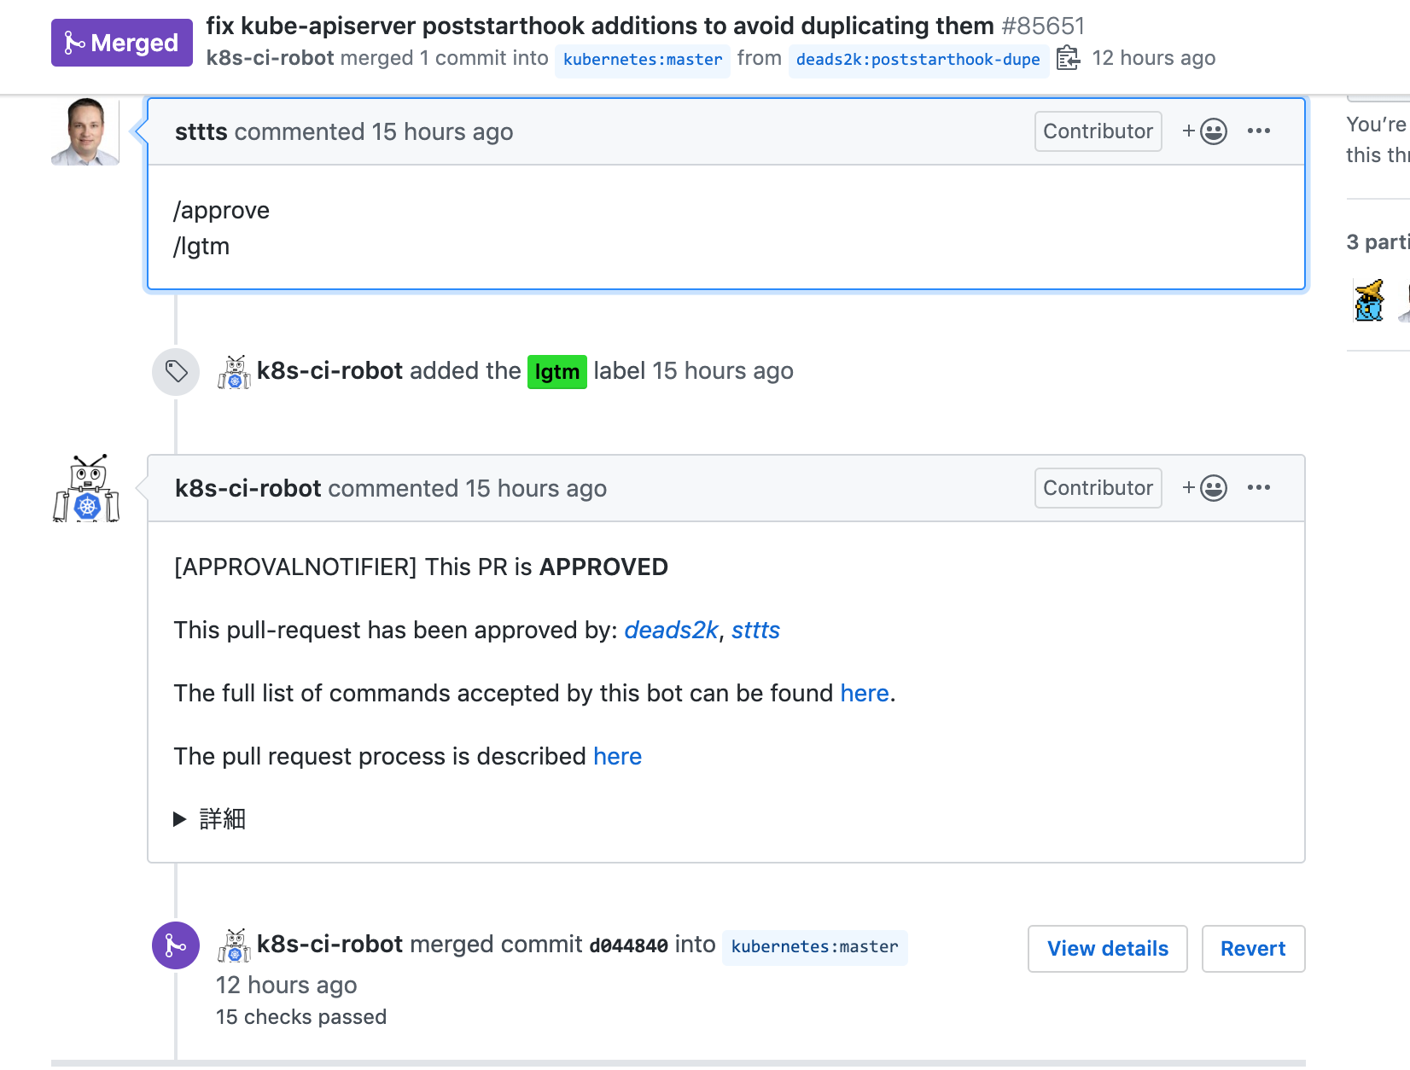The height and width of the screenshot is (1070, 1410).
Task: Click the purple merge icon in the timeline
Action: click(176, 945)
